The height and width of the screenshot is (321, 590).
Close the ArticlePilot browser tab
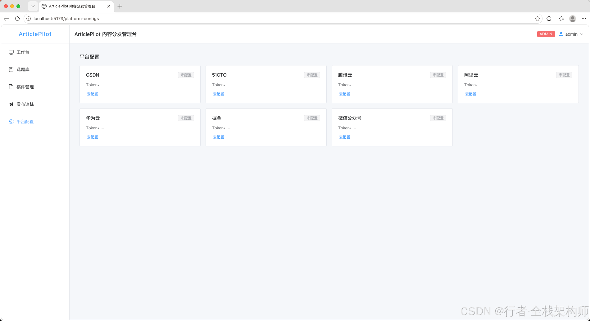109,6
